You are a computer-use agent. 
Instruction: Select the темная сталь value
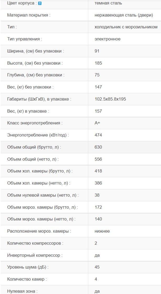click(108, 3)
